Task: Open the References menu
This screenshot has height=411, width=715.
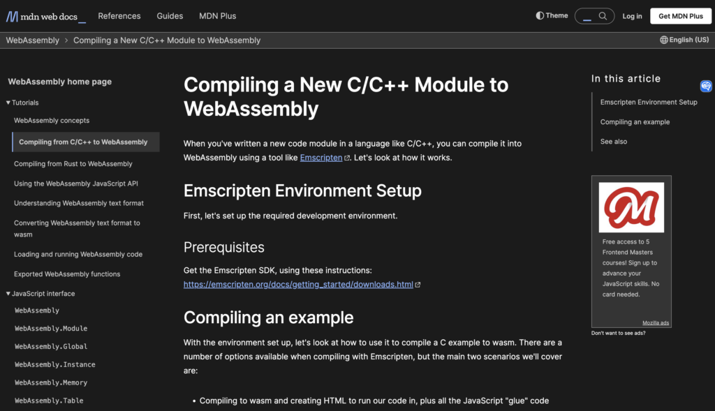Action: point(119,16)
